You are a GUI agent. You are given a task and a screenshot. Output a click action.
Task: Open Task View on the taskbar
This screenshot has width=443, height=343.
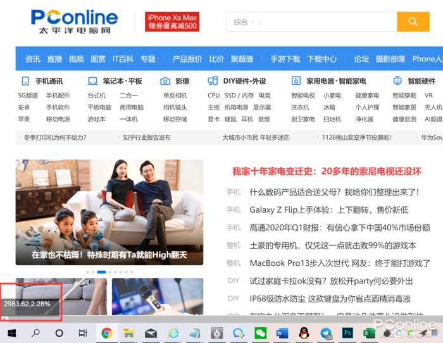(83, 333)
